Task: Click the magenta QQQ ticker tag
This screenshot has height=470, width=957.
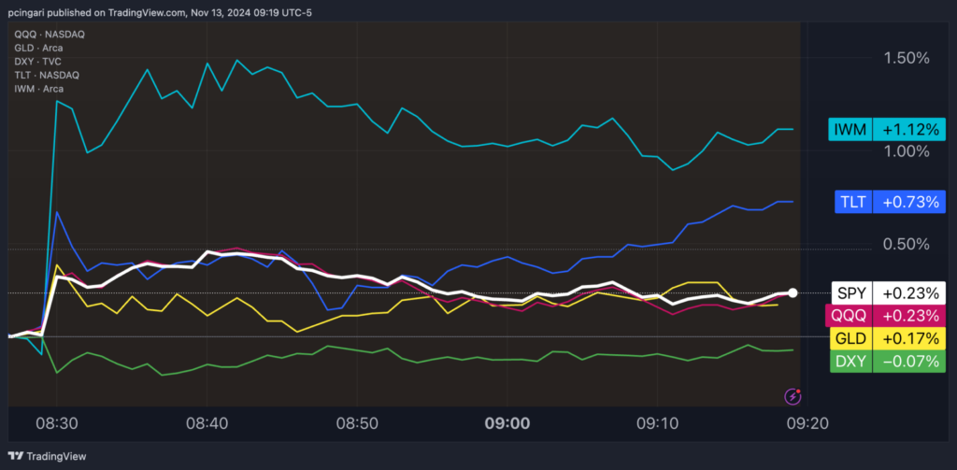Action: (850, 316)
